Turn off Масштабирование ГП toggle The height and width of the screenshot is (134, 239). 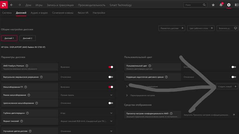click(111, 87)
